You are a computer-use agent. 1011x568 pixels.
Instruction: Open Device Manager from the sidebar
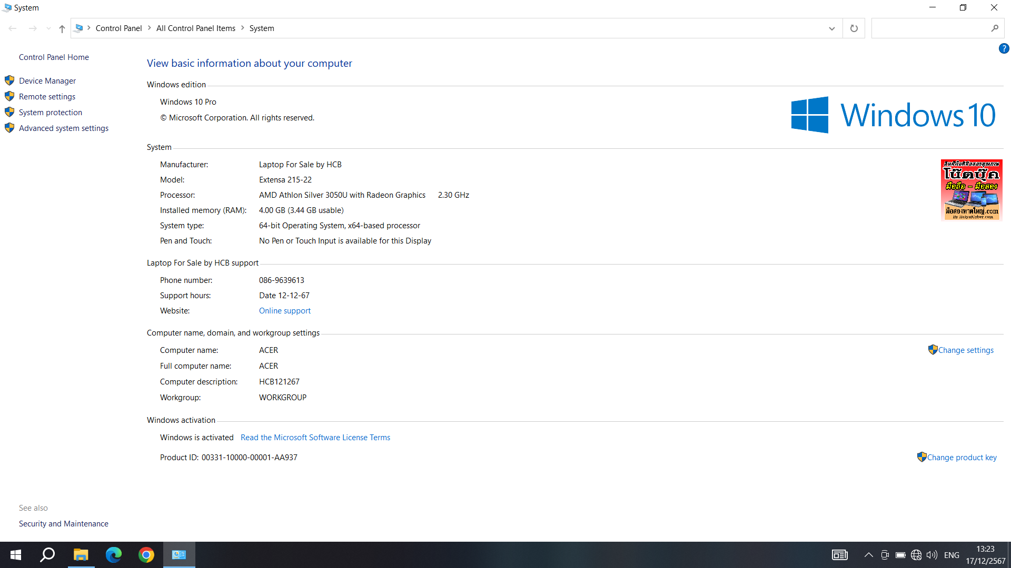click(47, 80)
